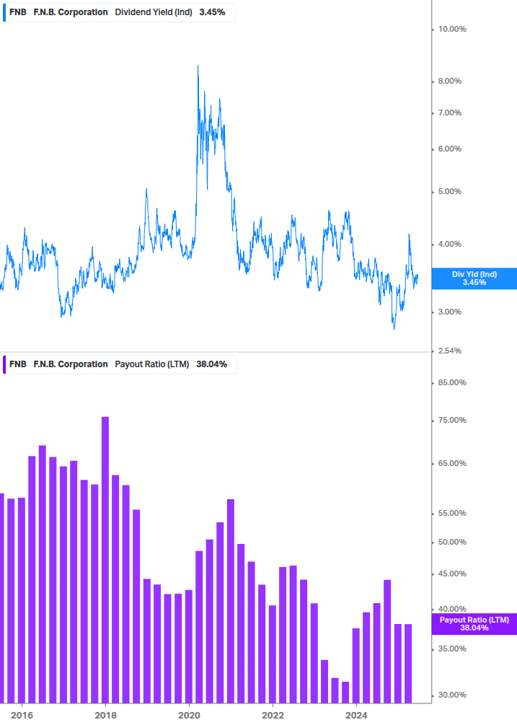Click the blue Dividend Yield color bar
Screen dimensions: 517x725
pos(4,12)
